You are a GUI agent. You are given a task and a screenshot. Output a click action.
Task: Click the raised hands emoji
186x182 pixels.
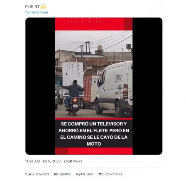pyautogui.click(x=43, y=7)
